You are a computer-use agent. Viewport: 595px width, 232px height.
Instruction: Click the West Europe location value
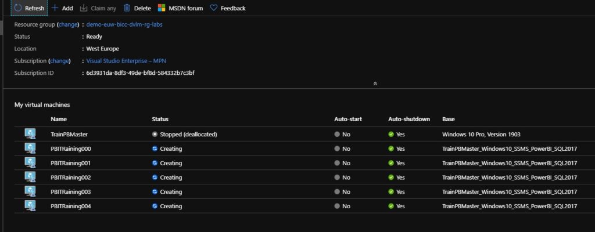coord(102,49)
